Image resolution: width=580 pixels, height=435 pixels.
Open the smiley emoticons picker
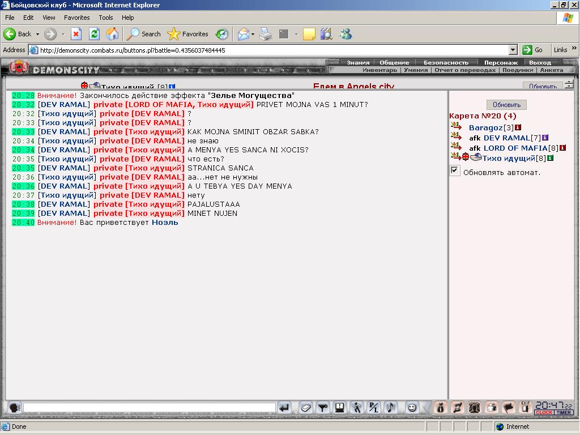(412, 408)
